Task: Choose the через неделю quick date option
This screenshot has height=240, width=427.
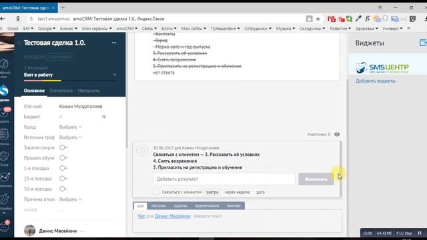Action: pyautogui.click(x=238, y=192)
